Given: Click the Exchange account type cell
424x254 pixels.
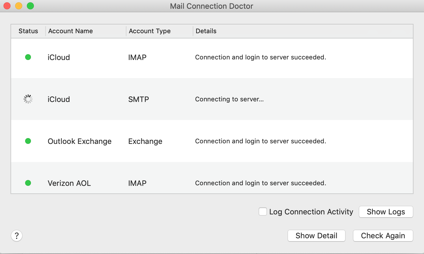Looking at the screenshot, I should [145, 141].
